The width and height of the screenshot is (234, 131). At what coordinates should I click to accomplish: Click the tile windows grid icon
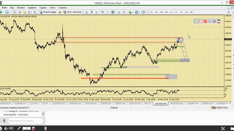113,12
